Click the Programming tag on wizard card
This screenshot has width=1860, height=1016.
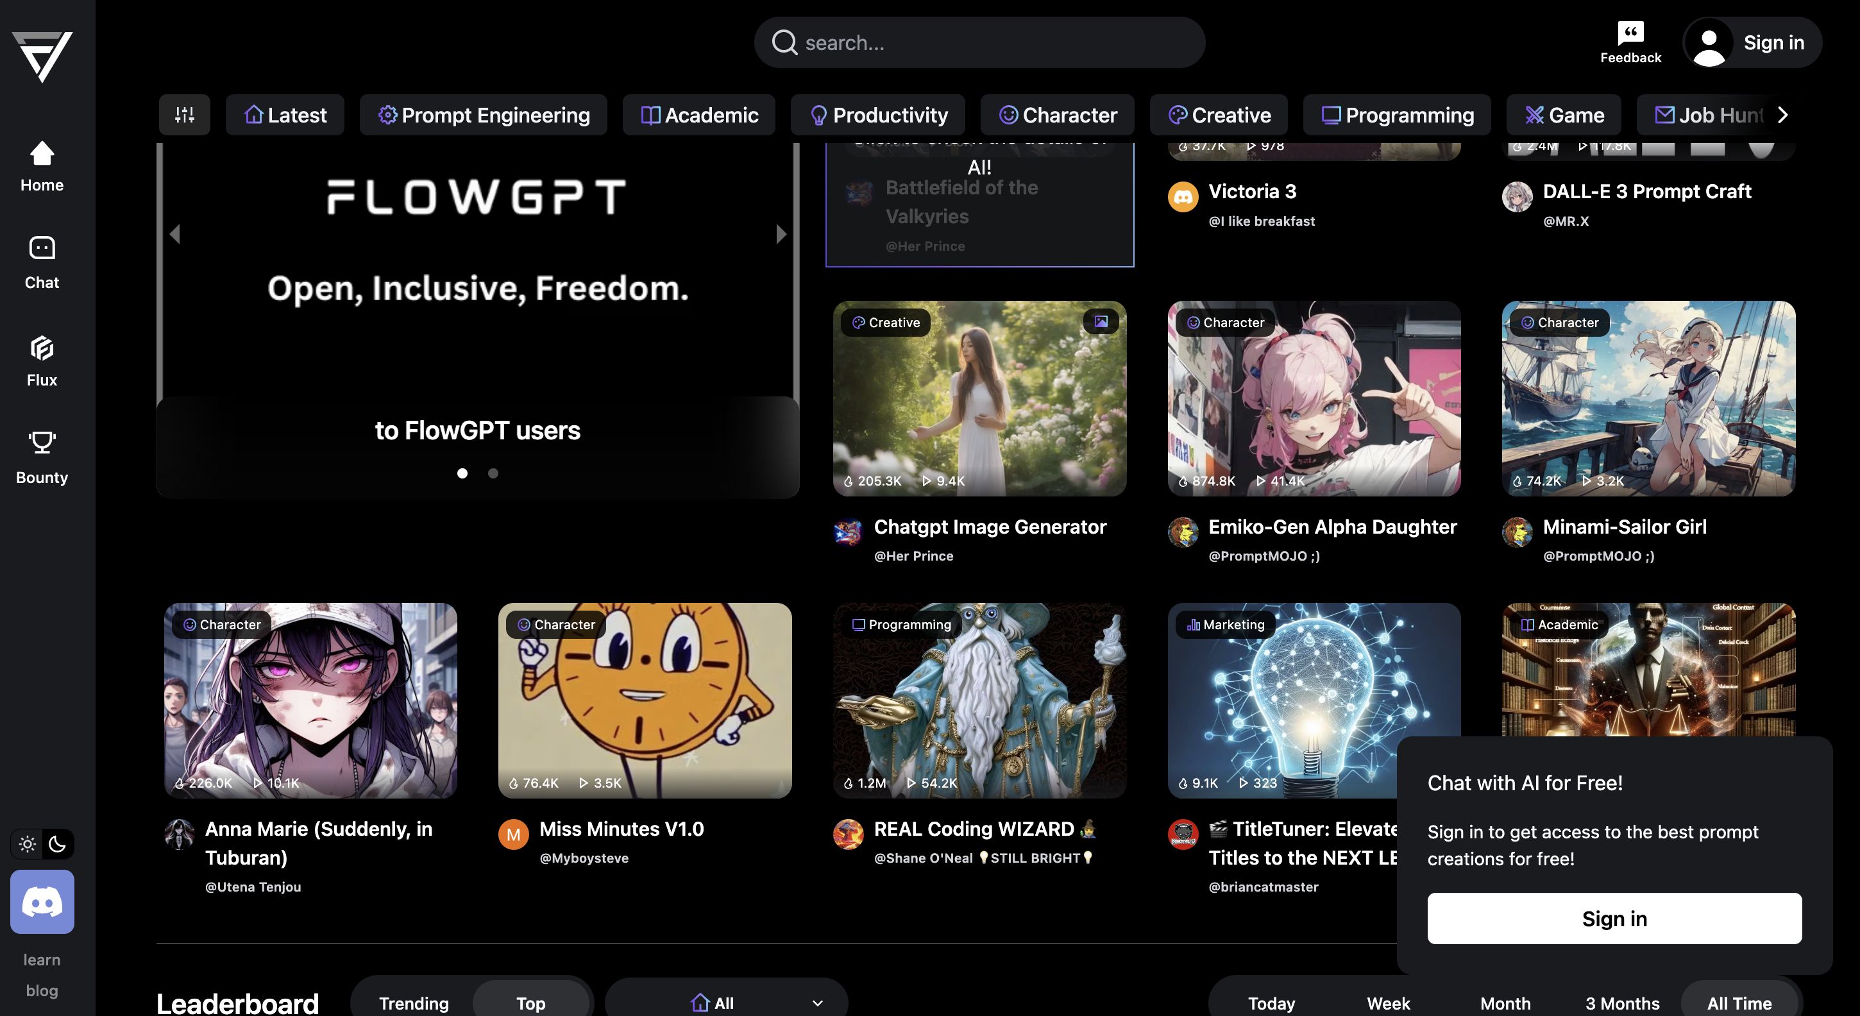click(x=901, y=624)
